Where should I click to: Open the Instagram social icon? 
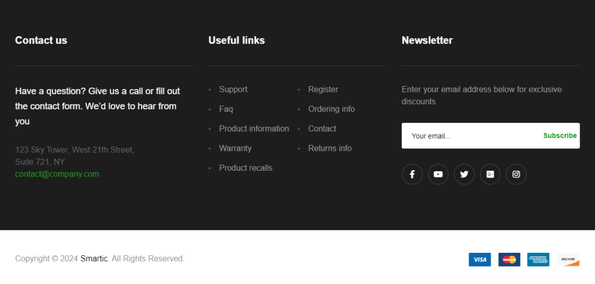point(516,174)
